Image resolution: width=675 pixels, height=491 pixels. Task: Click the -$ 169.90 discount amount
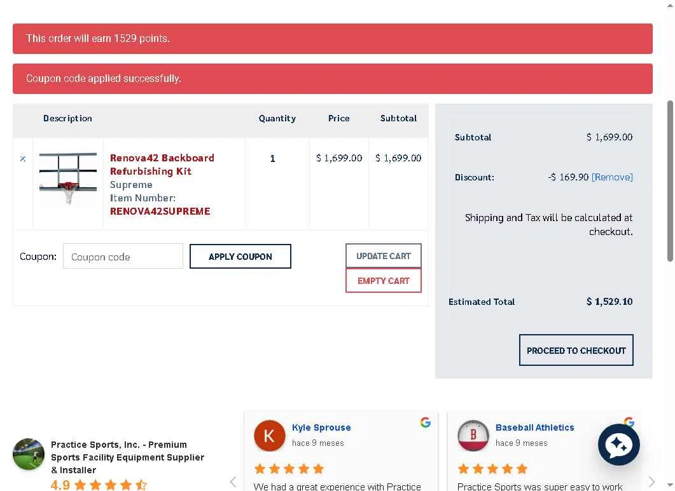pos(568,177)
